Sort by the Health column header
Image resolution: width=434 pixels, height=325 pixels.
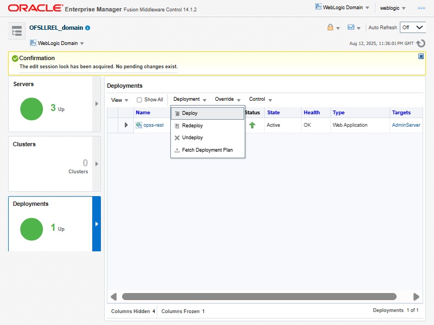pyautogui.click(x=311, y=113)
